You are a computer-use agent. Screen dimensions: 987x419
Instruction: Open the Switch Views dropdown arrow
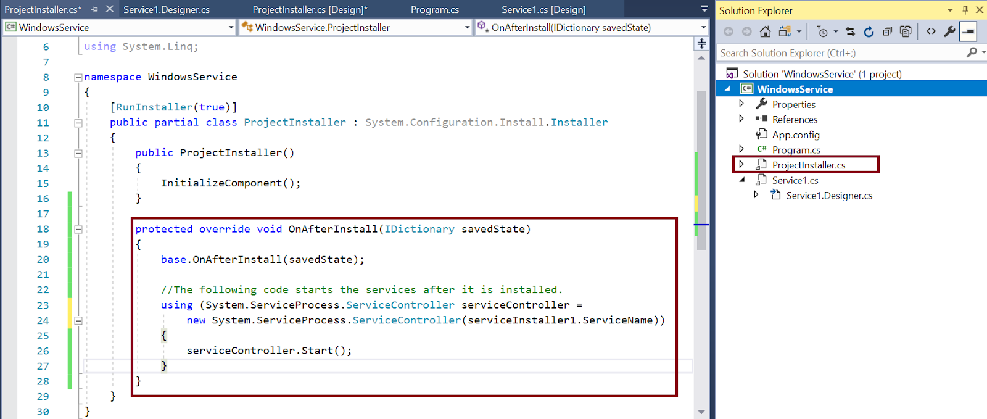(x=799, y=31)
